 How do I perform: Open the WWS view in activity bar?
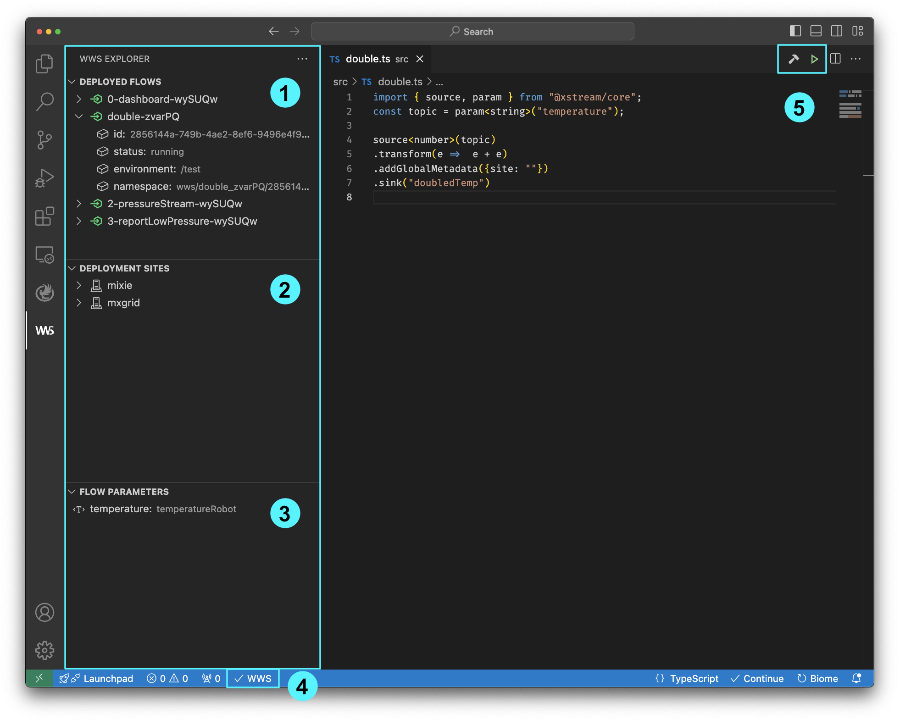(44, 331)
